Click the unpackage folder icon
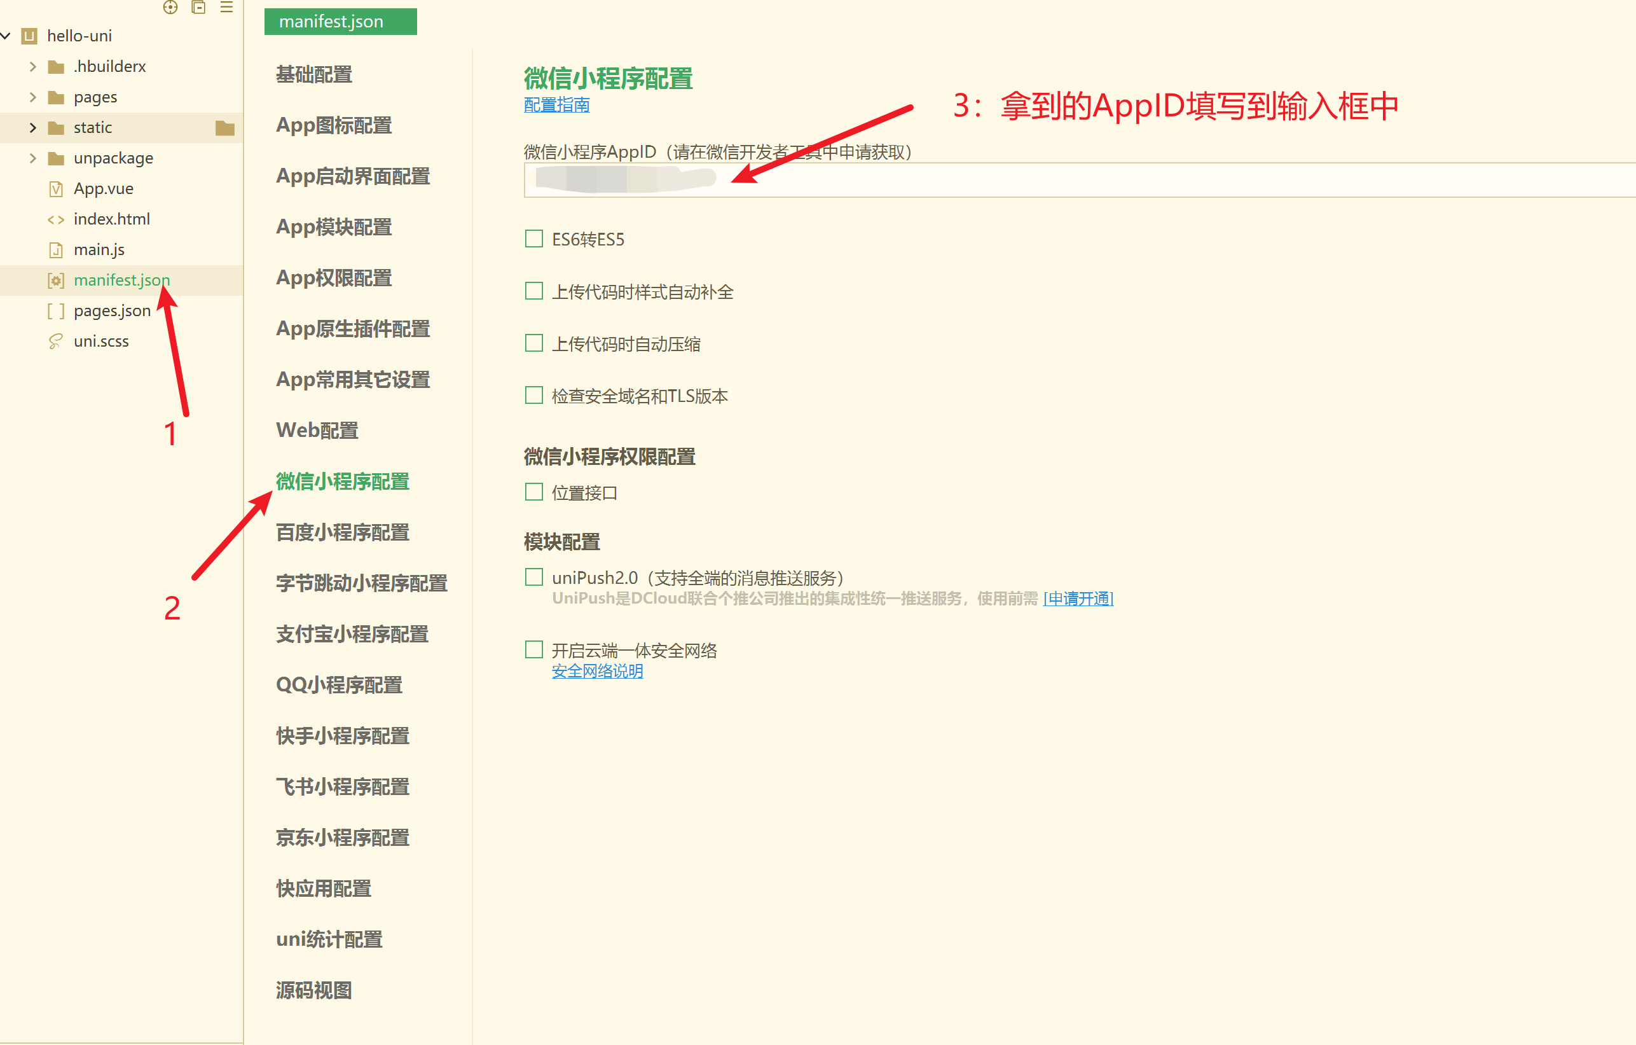The width and height of the screenshot is (1636, 1045). [x=57, y=158]
